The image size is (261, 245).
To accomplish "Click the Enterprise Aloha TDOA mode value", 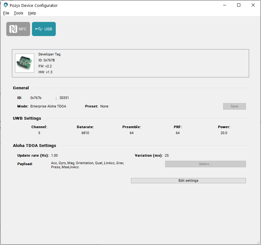I will click(48, 106).
